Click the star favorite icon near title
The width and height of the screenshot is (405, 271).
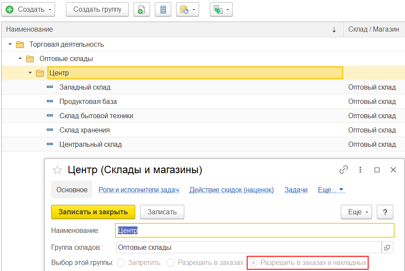pyautogui.click(x=57, y=170)
